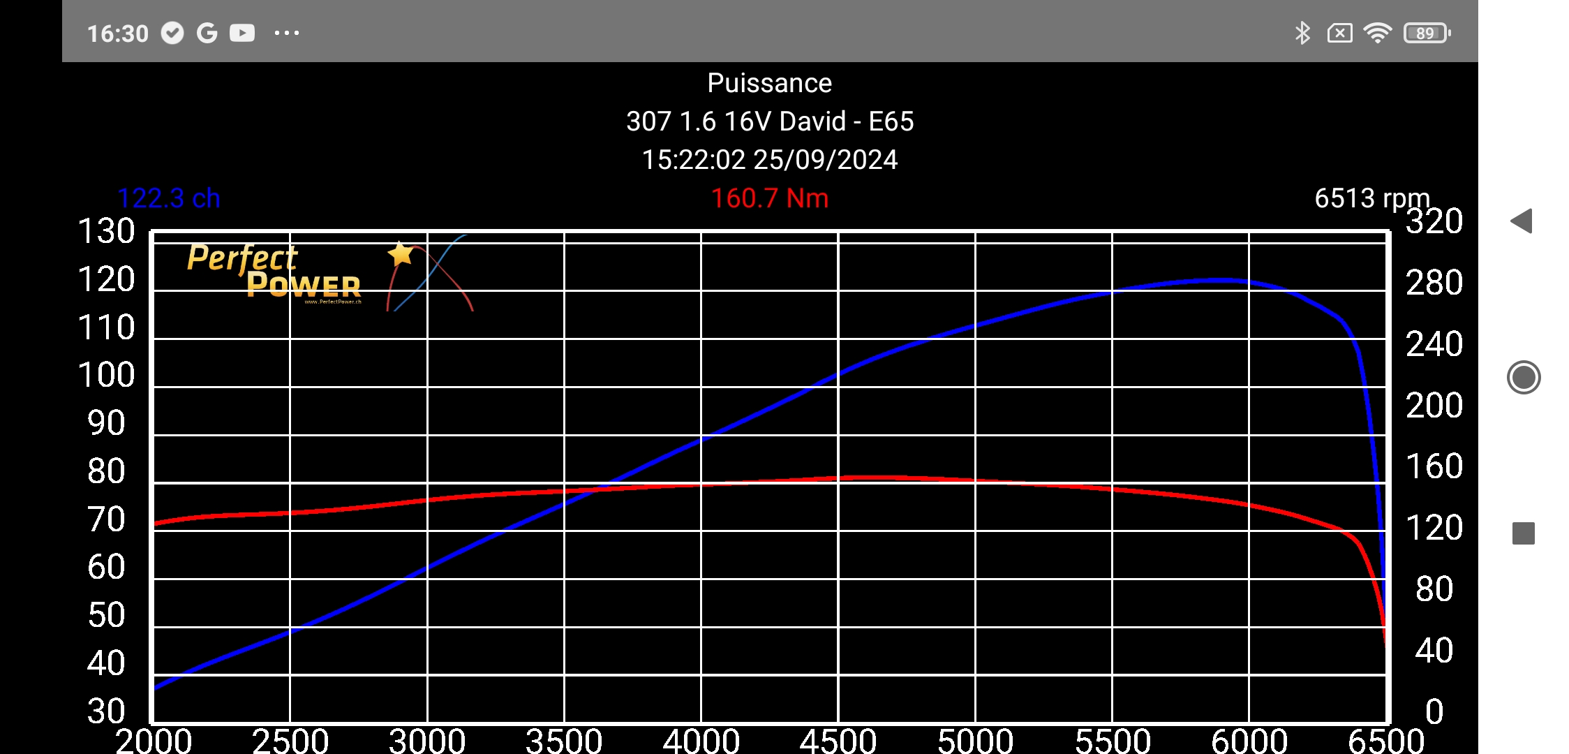Tap the status bar clock 16:30
The width and height of the screenshot is (1569, 754).
coord(117,33)
